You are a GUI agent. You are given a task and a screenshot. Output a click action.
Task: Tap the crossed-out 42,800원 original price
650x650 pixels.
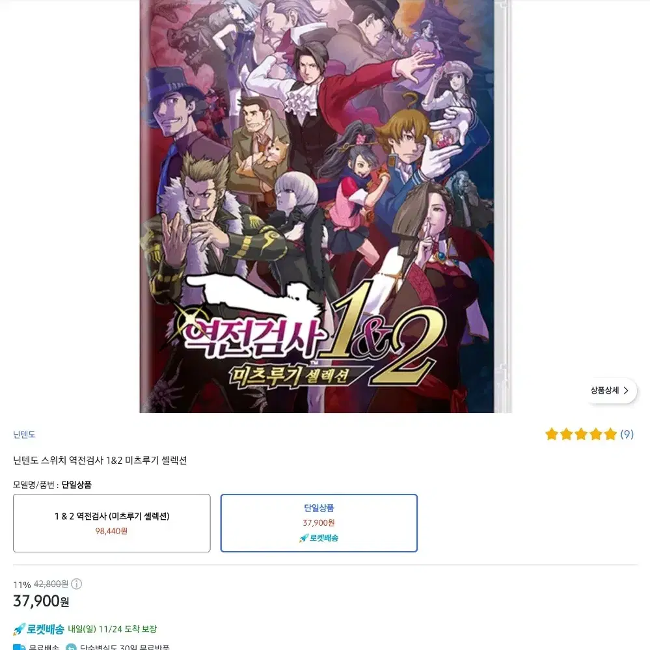51,584
